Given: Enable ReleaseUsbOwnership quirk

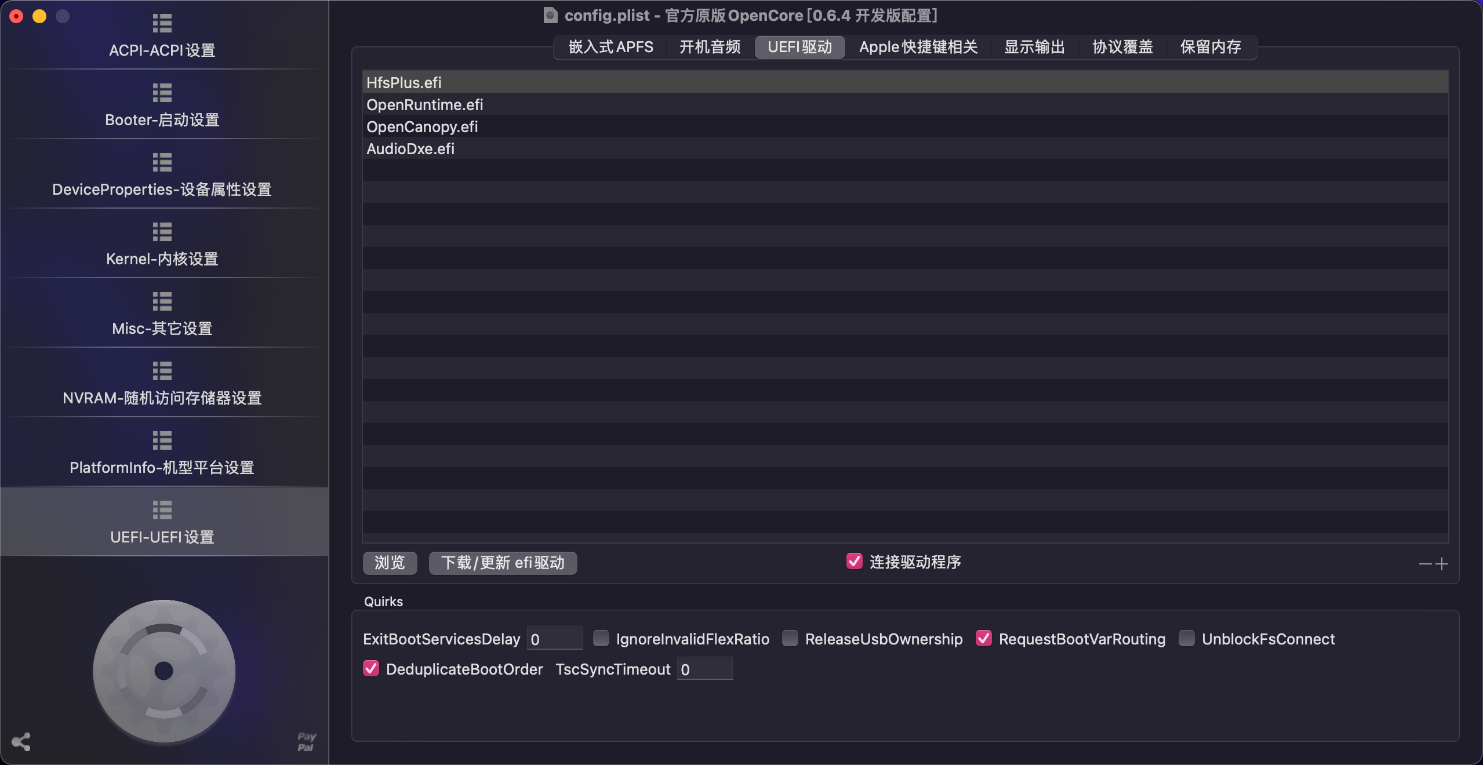Looking at the screenshot, I should point(790,638).
